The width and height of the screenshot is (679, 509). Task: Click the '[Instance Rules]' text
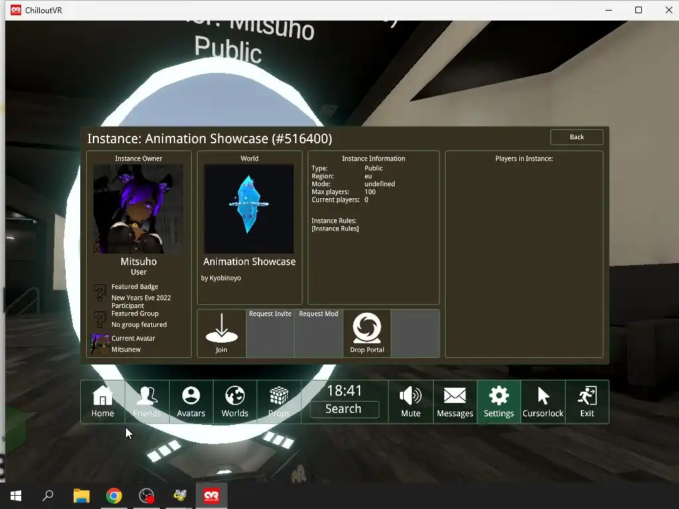335,229
